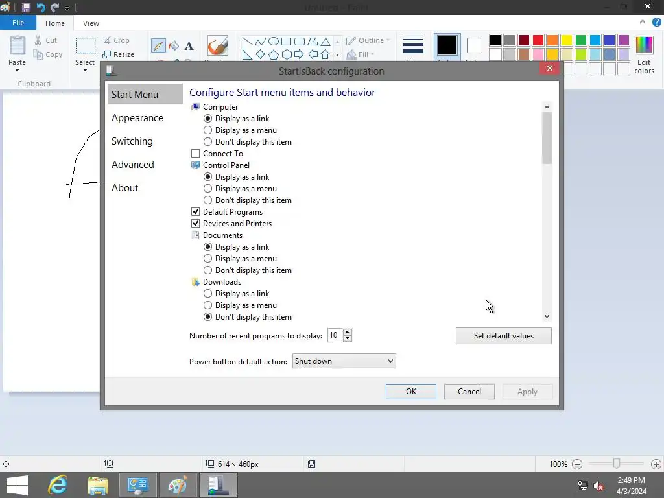
Task: Click the OK button
Action: (410, 392)
